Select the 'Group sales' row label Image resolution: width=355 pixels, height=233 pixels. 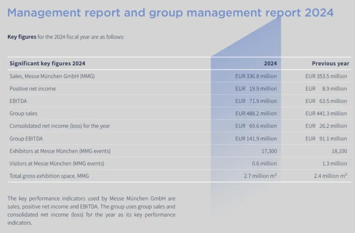(23, 113)
